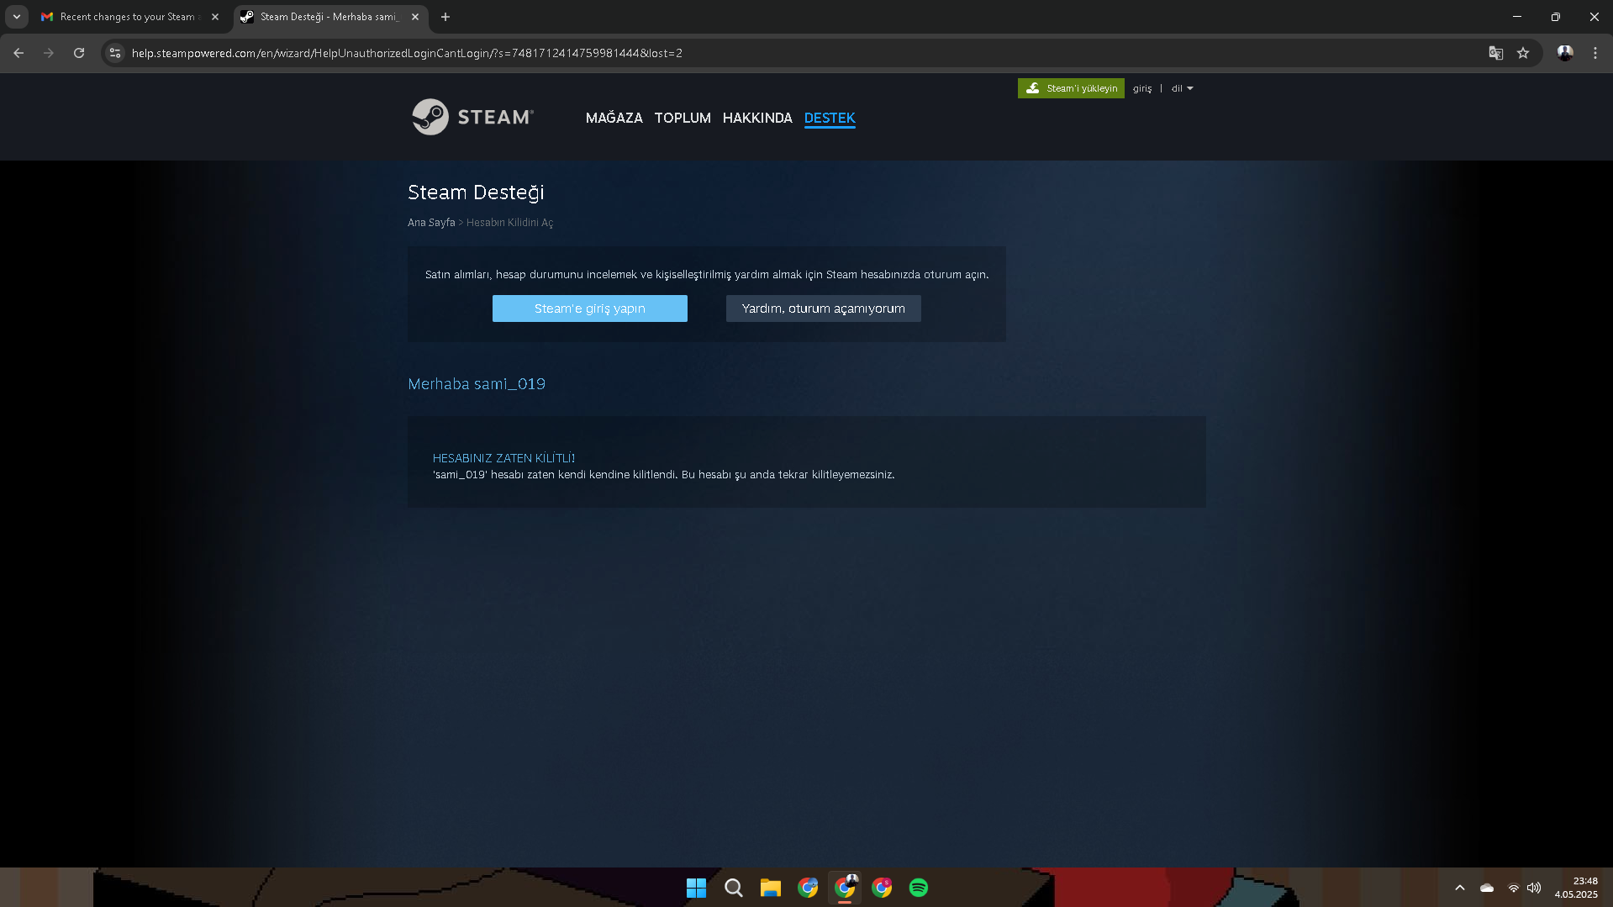Open the MAĞAZA menu
This screenshot has height=907, width=1613.
pyautogui.click(x=614, y=118)
